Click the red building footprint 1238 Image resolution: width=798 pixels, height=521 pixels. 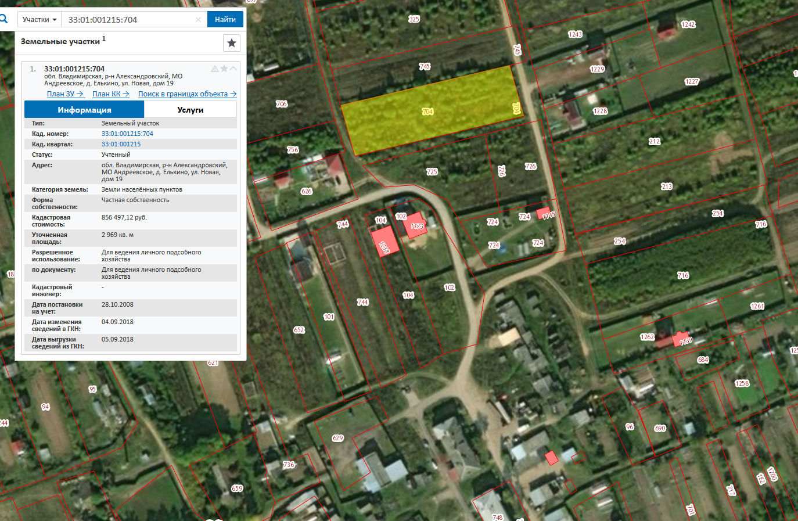(385, 241)
